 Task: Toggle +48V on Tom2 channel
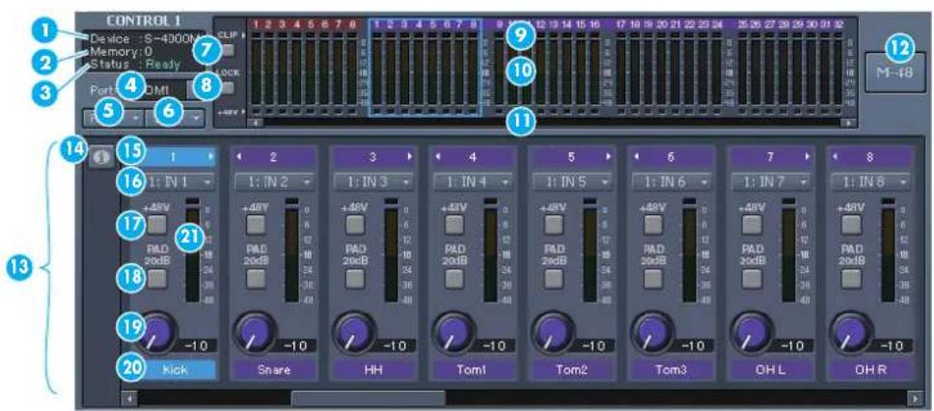[554, 224]
